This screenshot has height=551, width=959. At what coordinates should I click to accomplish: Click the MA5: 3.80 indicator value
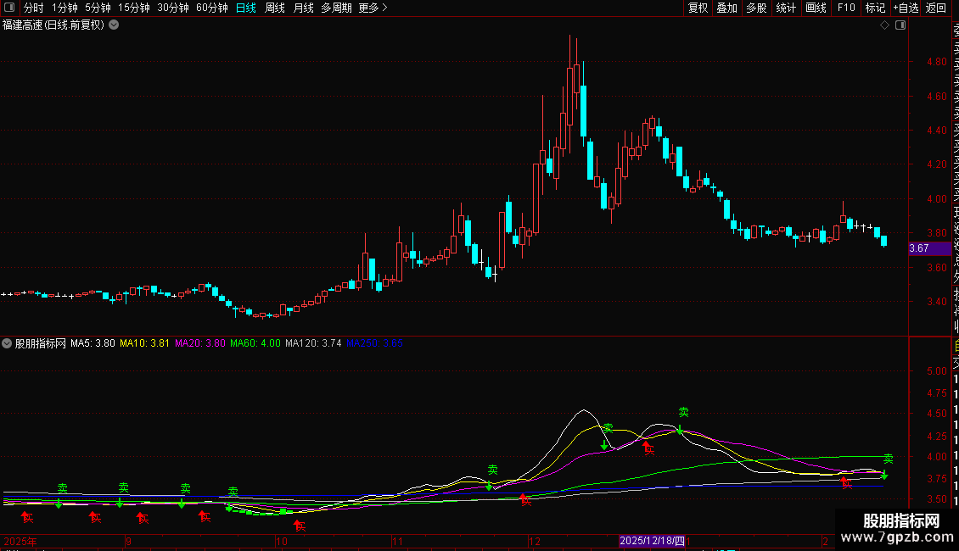tap(93, 343)
